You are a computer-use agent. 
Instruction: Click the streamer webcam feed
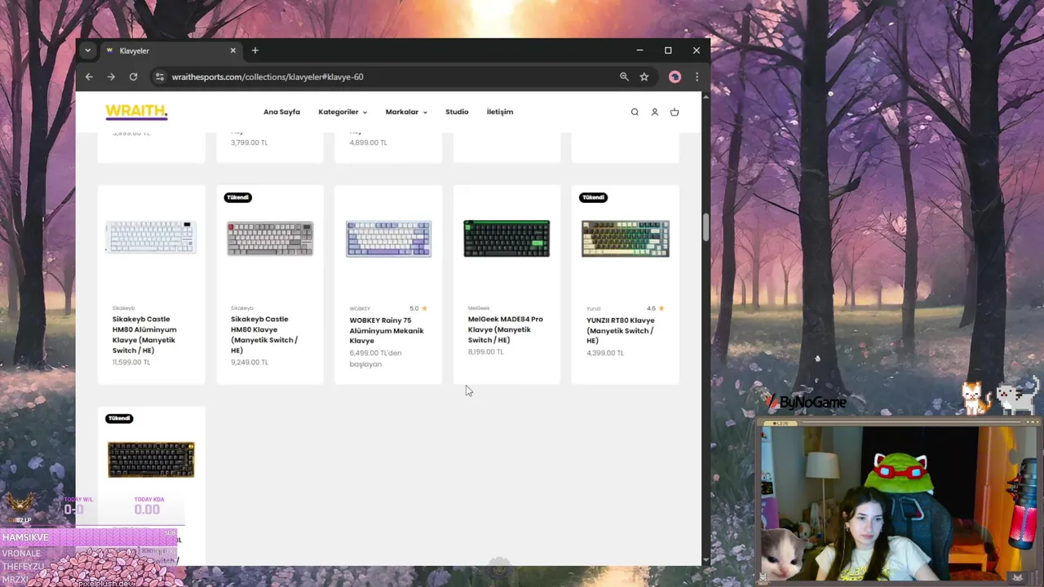coord(900,503)
